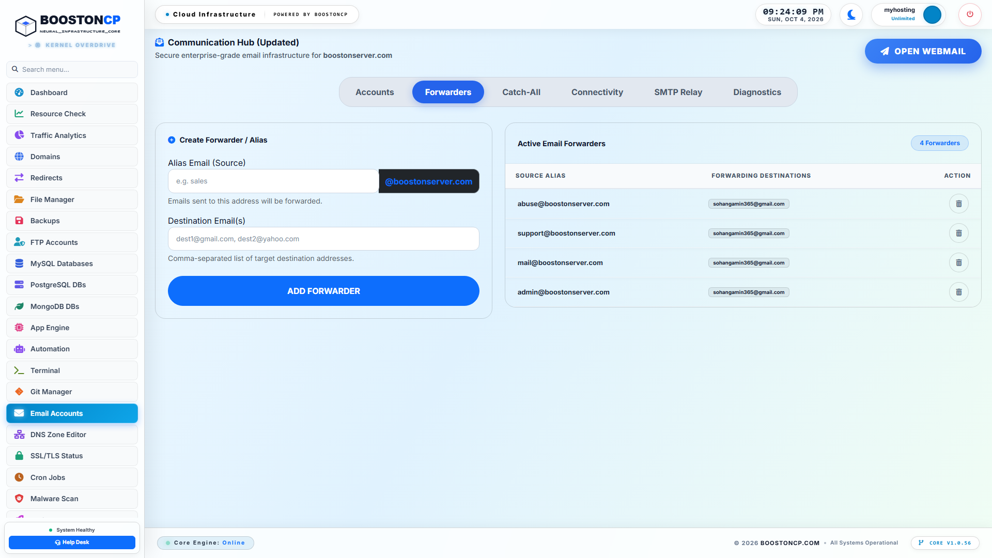Open Git Manager

72,392
